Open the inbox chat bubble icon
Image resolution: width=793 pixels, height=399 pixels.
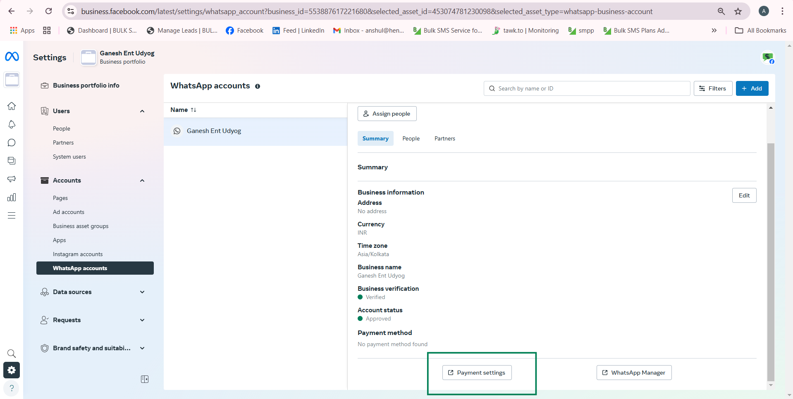(12, 142)
